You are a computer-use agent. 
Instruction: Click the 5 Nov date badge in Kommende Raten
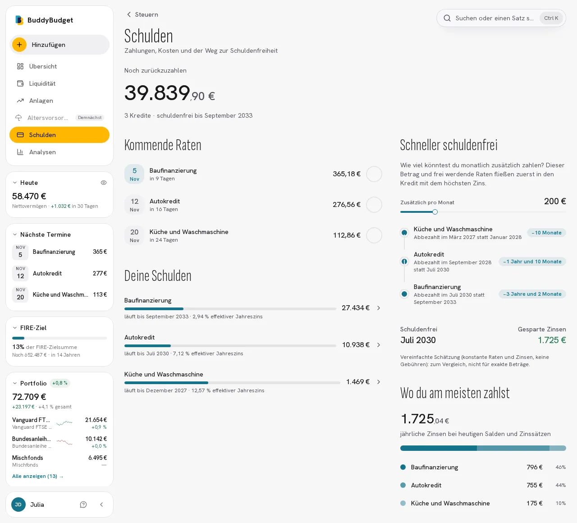(134, 174)
